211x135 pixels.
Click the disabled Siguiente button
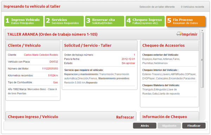(x=169, y=126)
